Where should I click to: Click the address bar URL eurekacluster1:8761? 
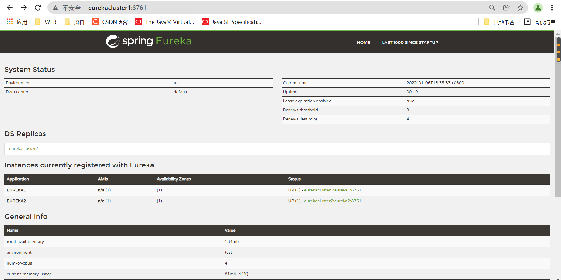point(117,8)
